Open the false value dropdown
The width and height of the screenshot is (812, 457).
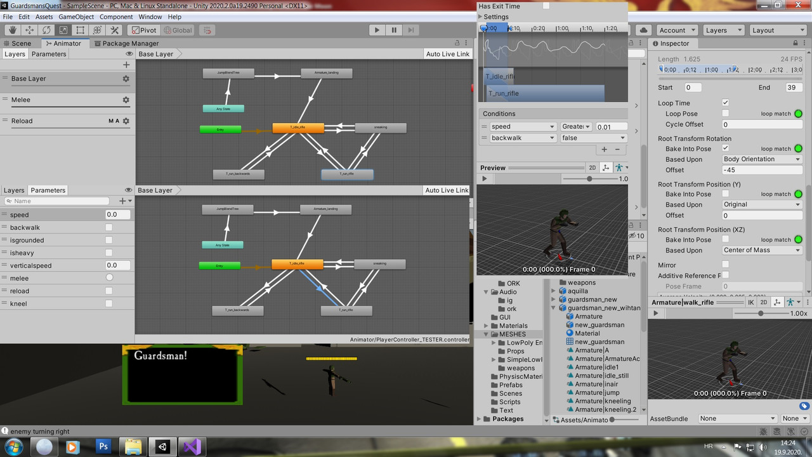(x=594, y=138)
